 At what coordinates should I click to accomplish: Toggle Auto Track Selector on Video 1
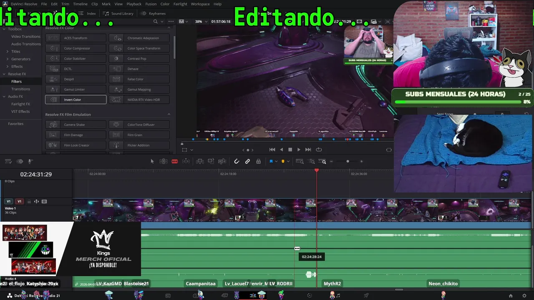tap(36, 202)
